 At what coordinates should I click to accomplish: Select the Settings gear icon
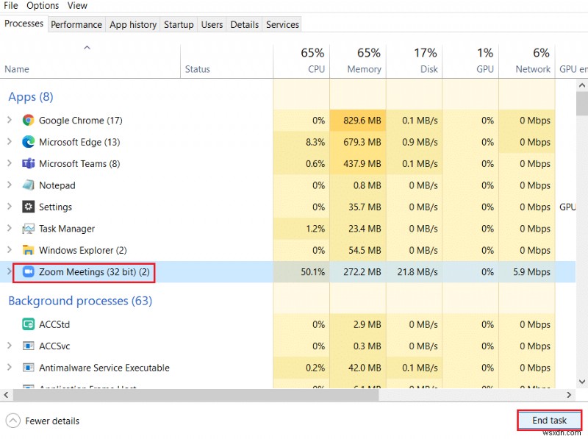(28, 207)
